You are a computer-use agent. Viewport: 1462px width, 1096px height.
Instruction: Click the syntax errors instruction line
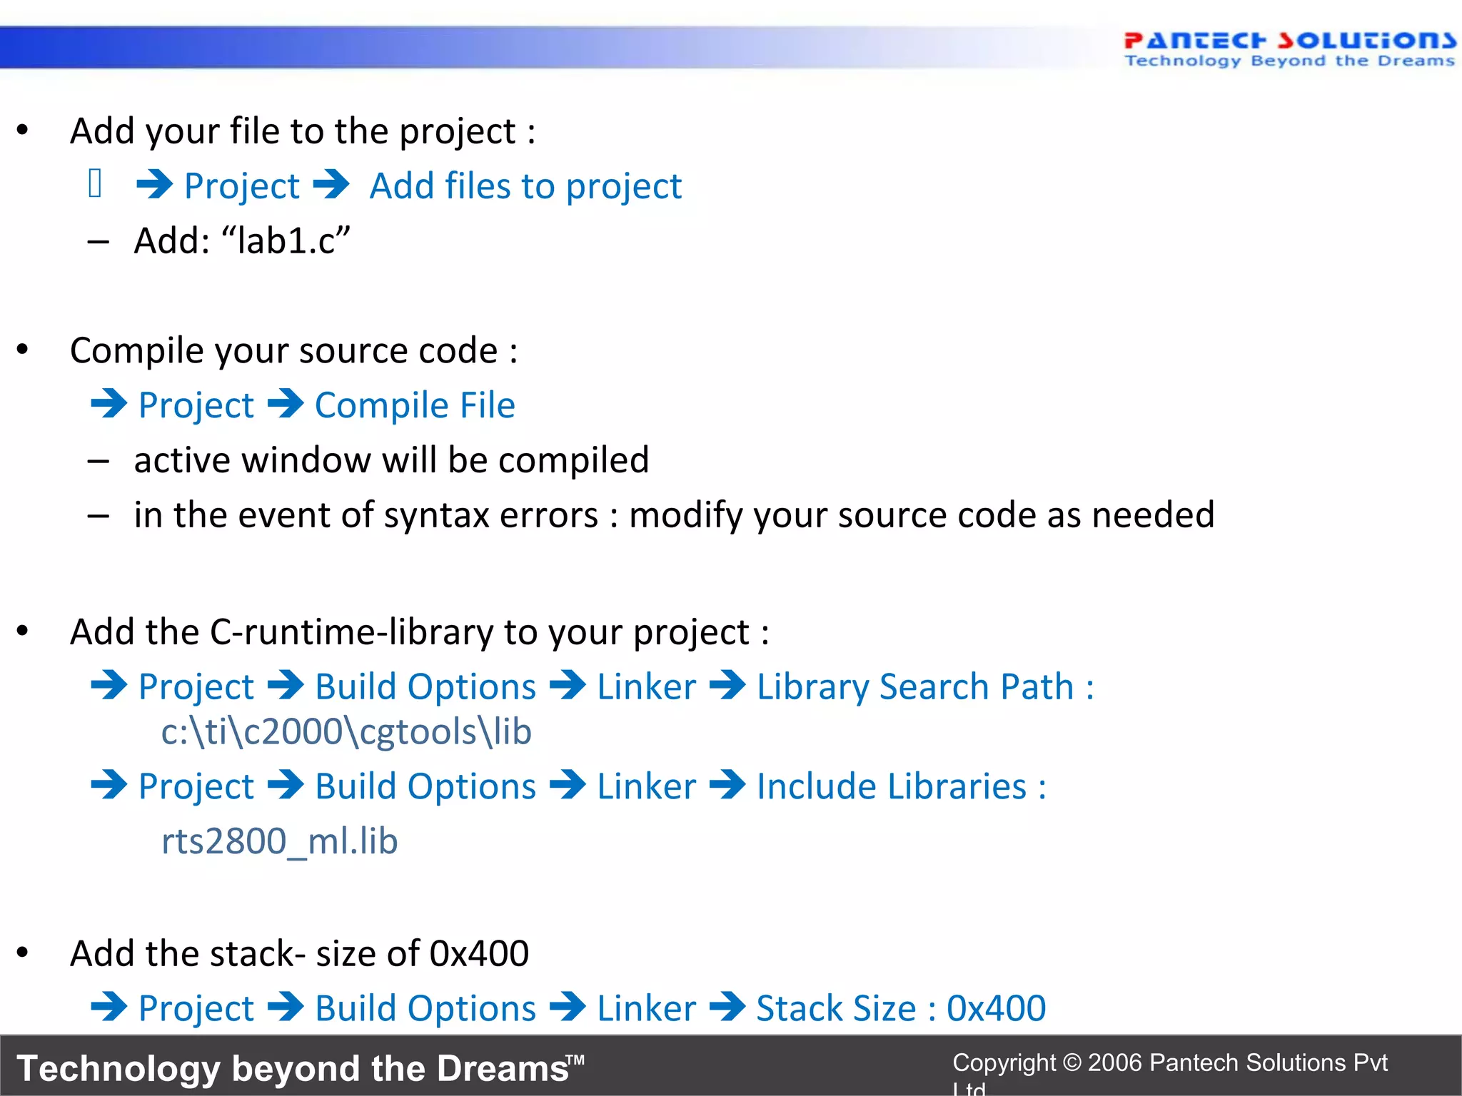click(x=674, y=515)
